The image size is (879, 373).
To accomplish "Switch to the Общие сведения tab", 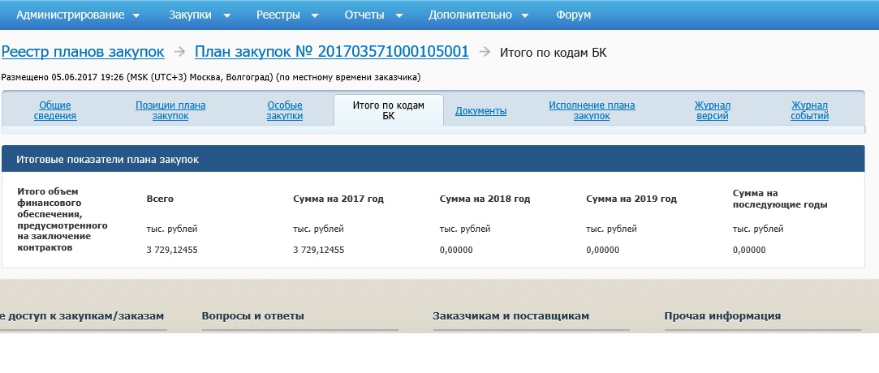I will pyautogui.click(x=55, y=110).
